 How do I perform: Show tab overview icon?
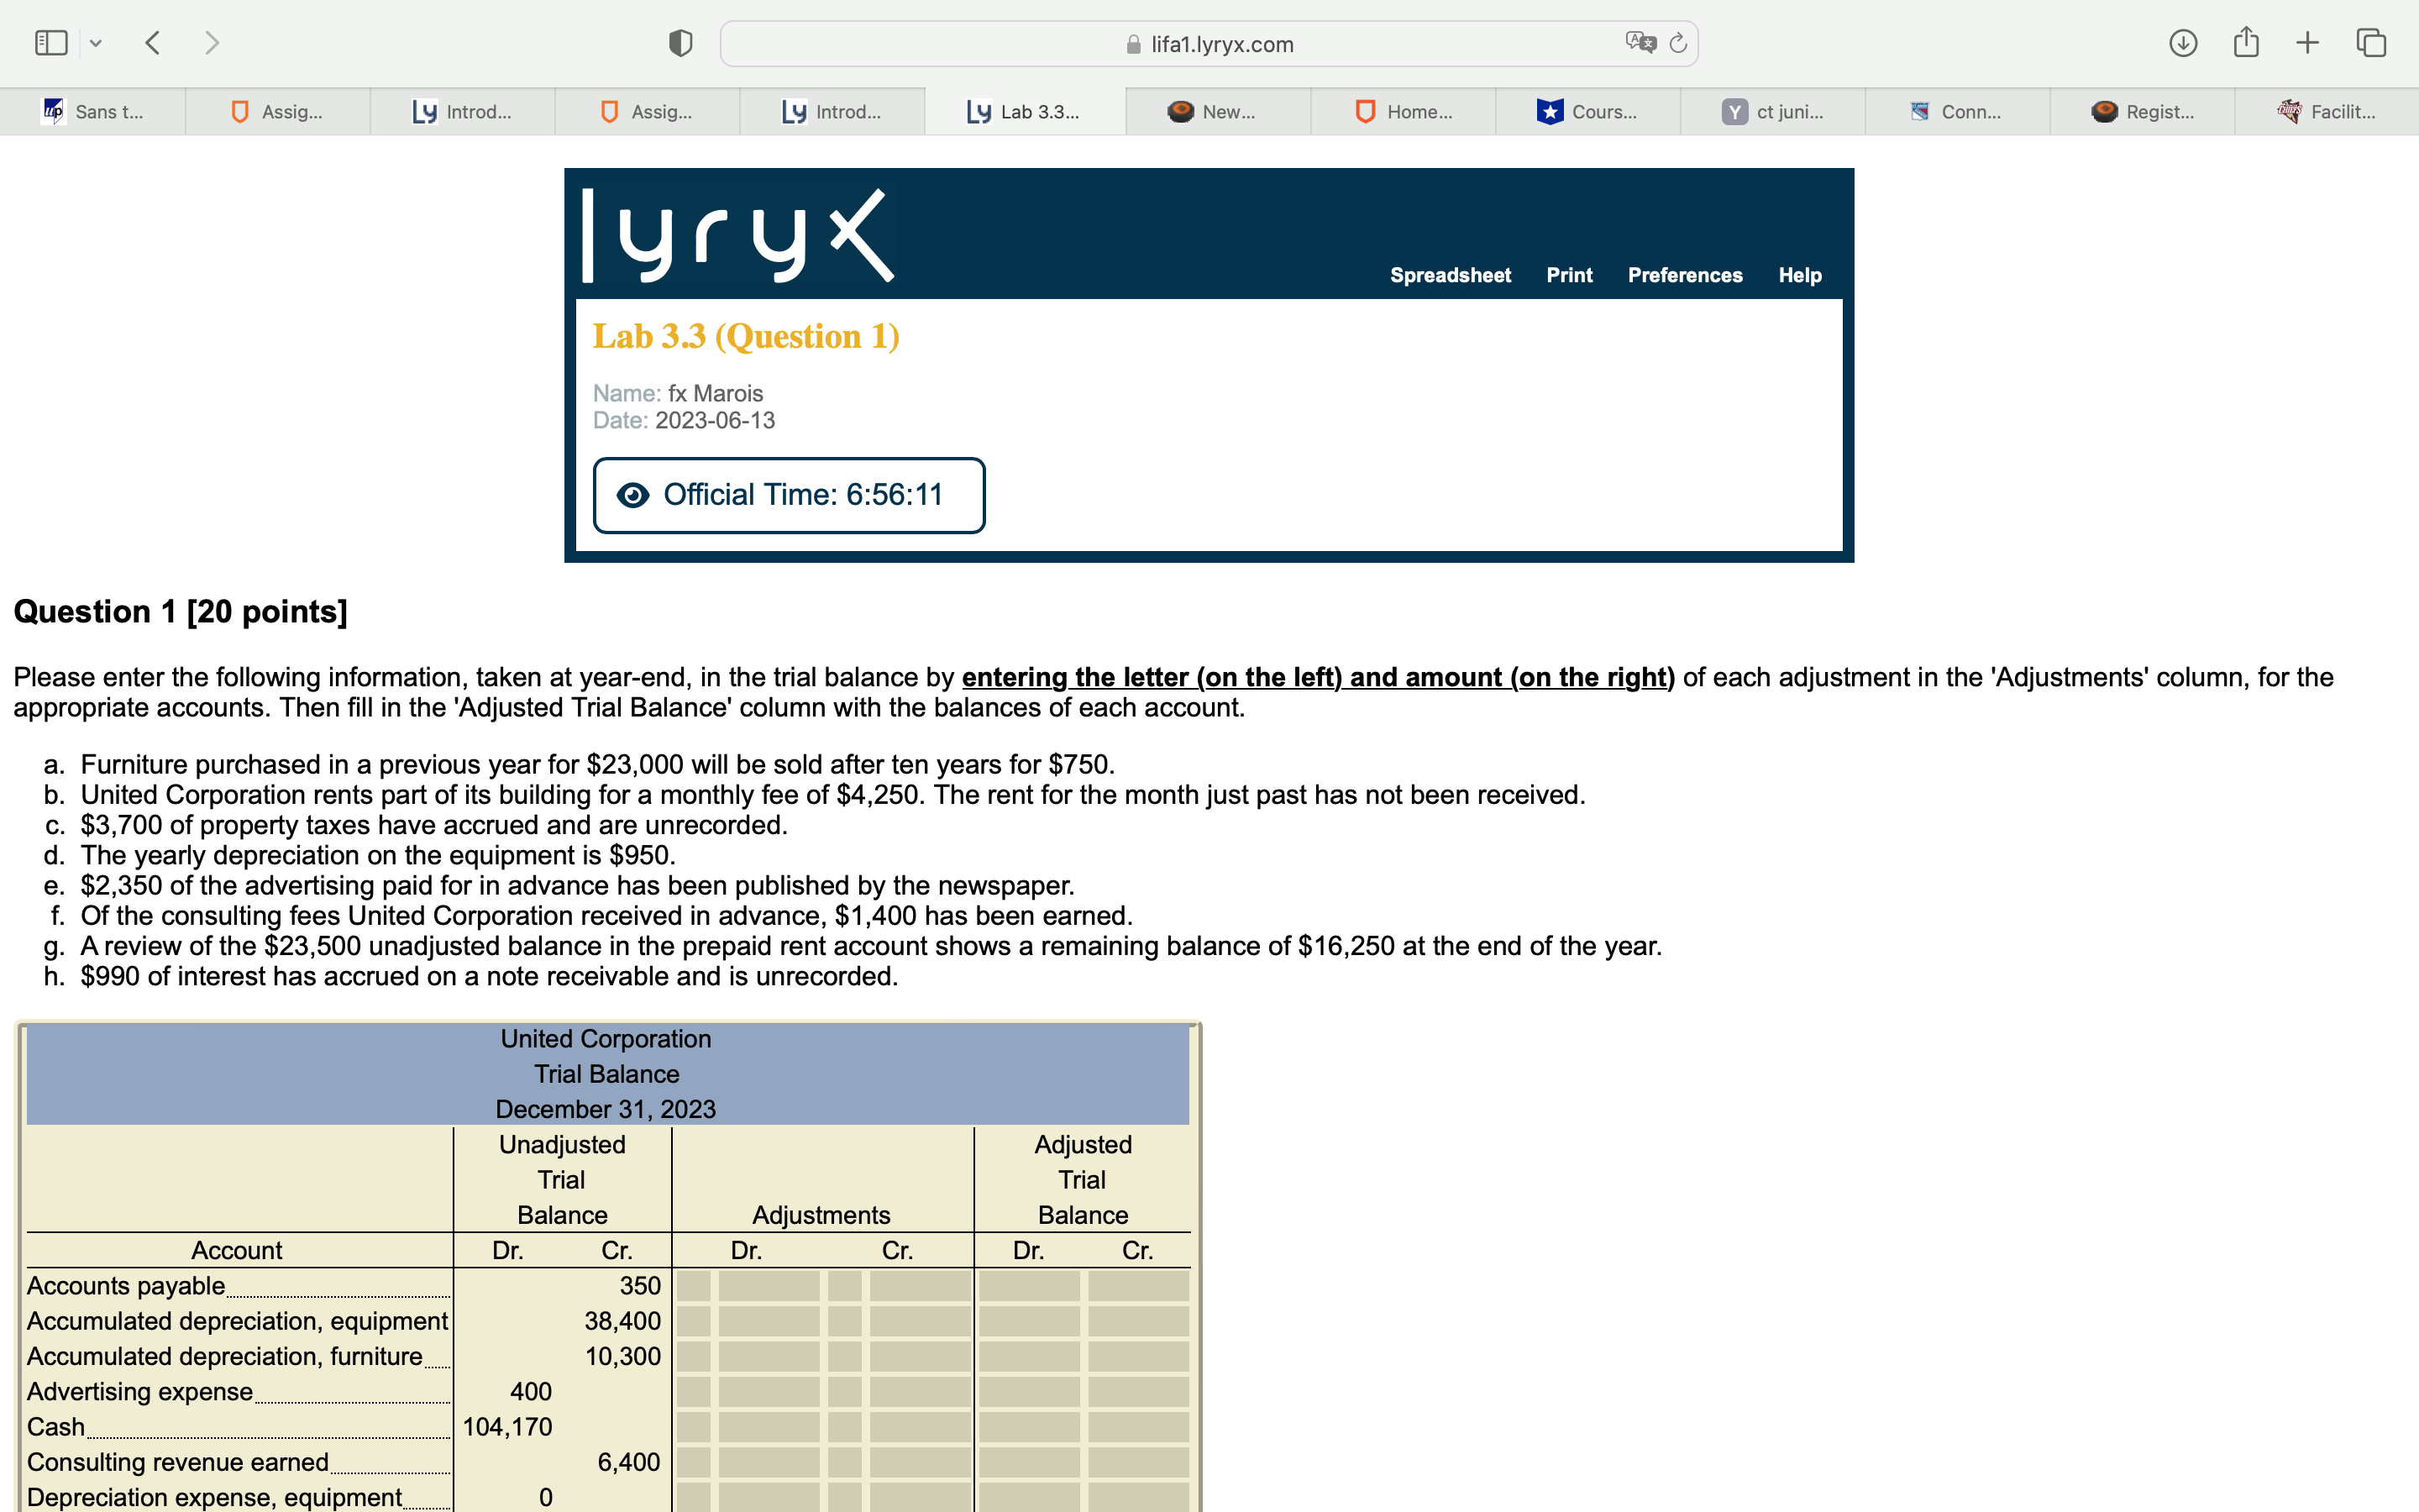click(x=2371, y=43)
